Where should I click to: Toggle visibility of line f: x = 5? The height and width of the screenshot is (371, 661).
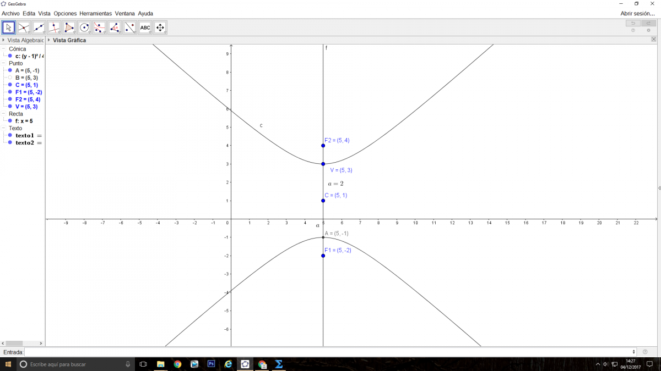pyautogui.click(x=10, y=121)
